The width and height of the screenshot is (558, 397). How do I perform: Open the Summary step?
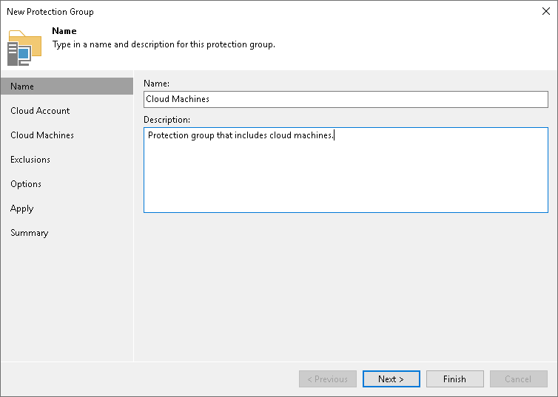(29, 233)
